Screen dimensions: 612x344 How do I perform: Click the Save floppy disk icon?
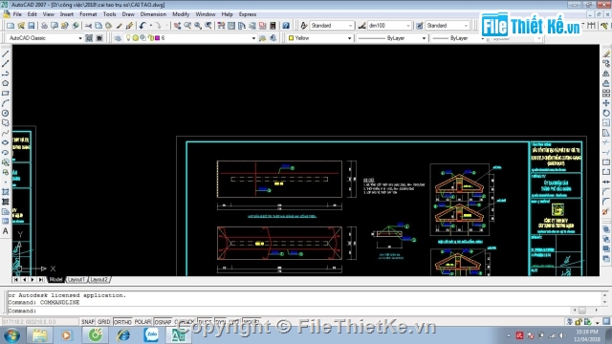click(x=32, y=26)
